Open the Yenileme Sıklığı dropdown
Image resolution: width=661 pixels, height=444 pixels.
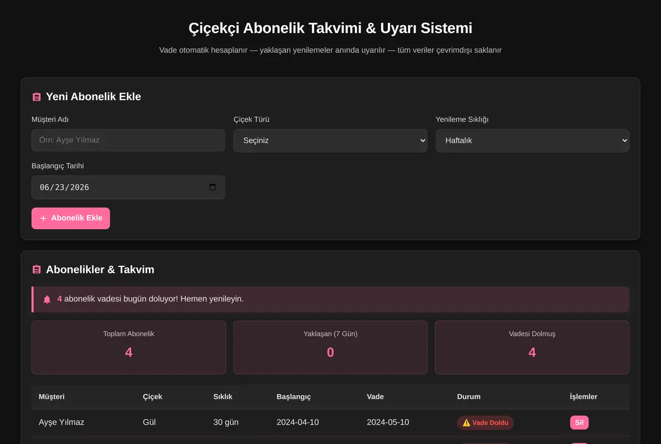pos(532,140)
